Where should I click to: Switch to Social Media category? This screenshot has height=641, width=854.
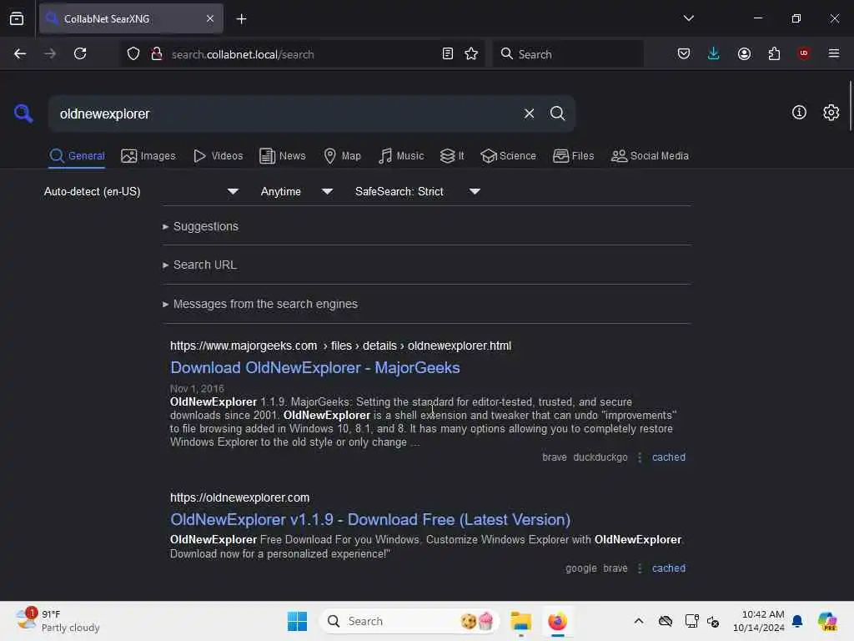click(650, 156)
